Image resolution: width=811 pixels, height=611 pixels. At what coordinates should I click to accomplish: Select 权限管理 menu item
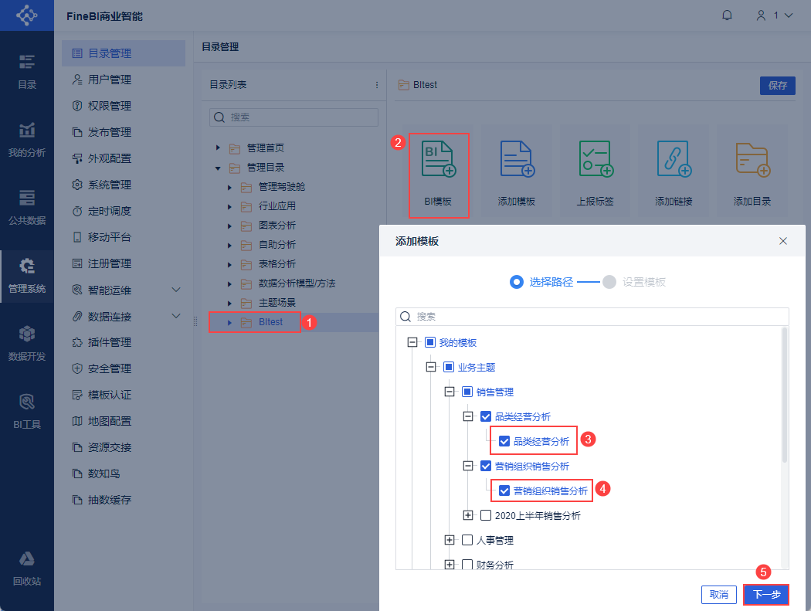click(124, 106)
